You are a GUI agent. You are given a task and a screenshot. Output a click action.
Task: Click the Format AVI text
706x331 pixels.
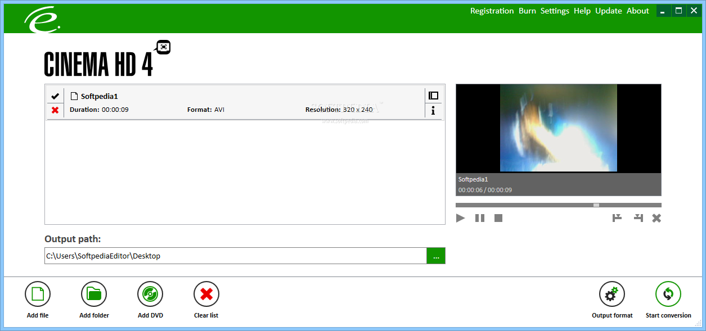tap(206, 110)
